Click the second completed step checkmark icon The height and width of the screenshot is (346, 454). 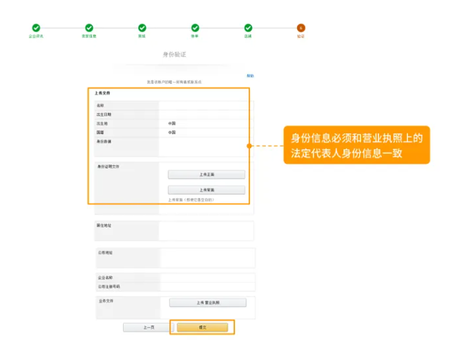[x=89, y=28]
